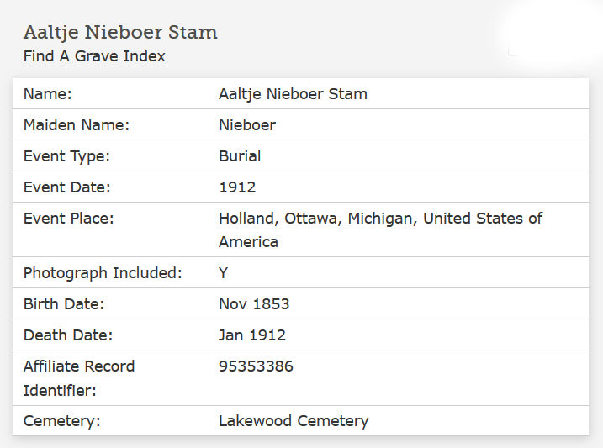Click the Birth Date field label
Viewport: 603px width, 448px height.
coord(64,304)
